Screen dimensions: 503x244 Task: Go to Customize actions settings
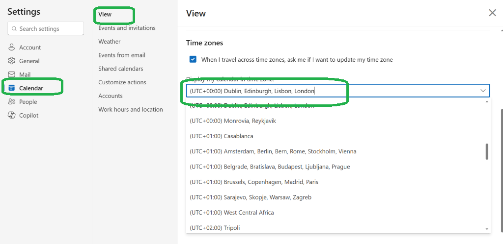[122, 82]
